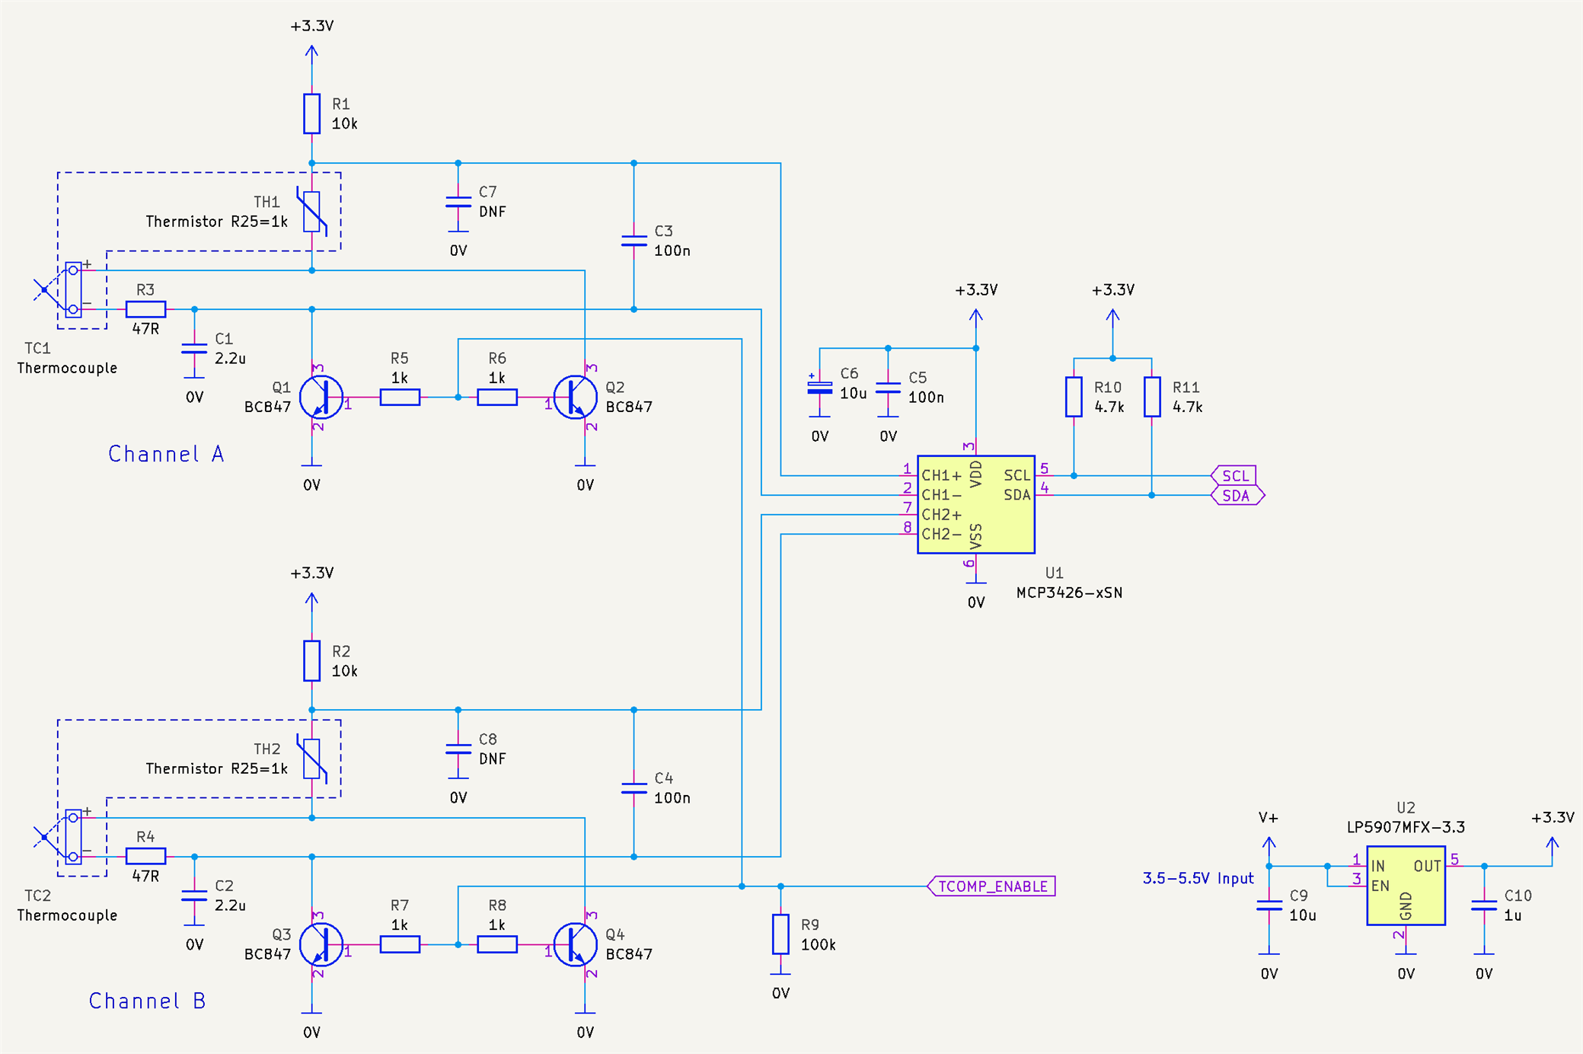1583x1054 pixels.
Task: Click the SCL signal label
Action: click(x=1234, y=475)
